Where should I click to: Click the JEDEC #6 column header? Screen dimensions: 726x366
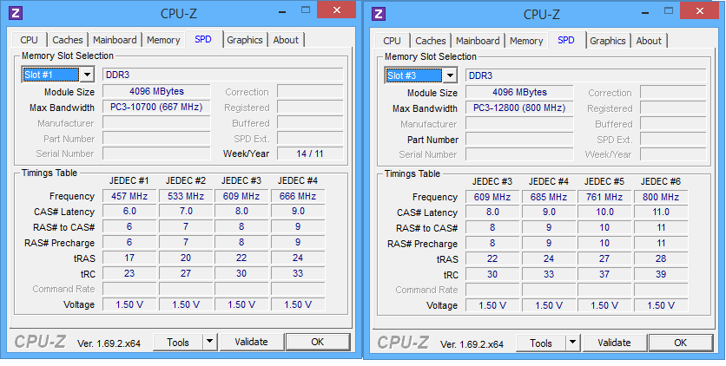[x=661, y=181]
